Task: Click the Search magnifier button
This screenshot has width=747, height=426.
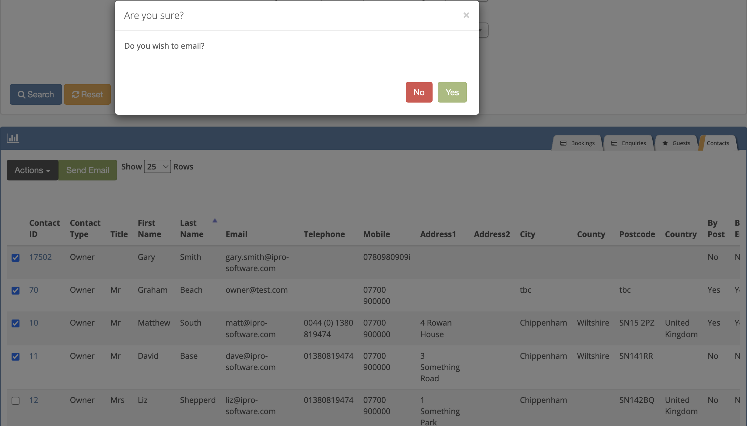Action: click(x=36, y=94)
